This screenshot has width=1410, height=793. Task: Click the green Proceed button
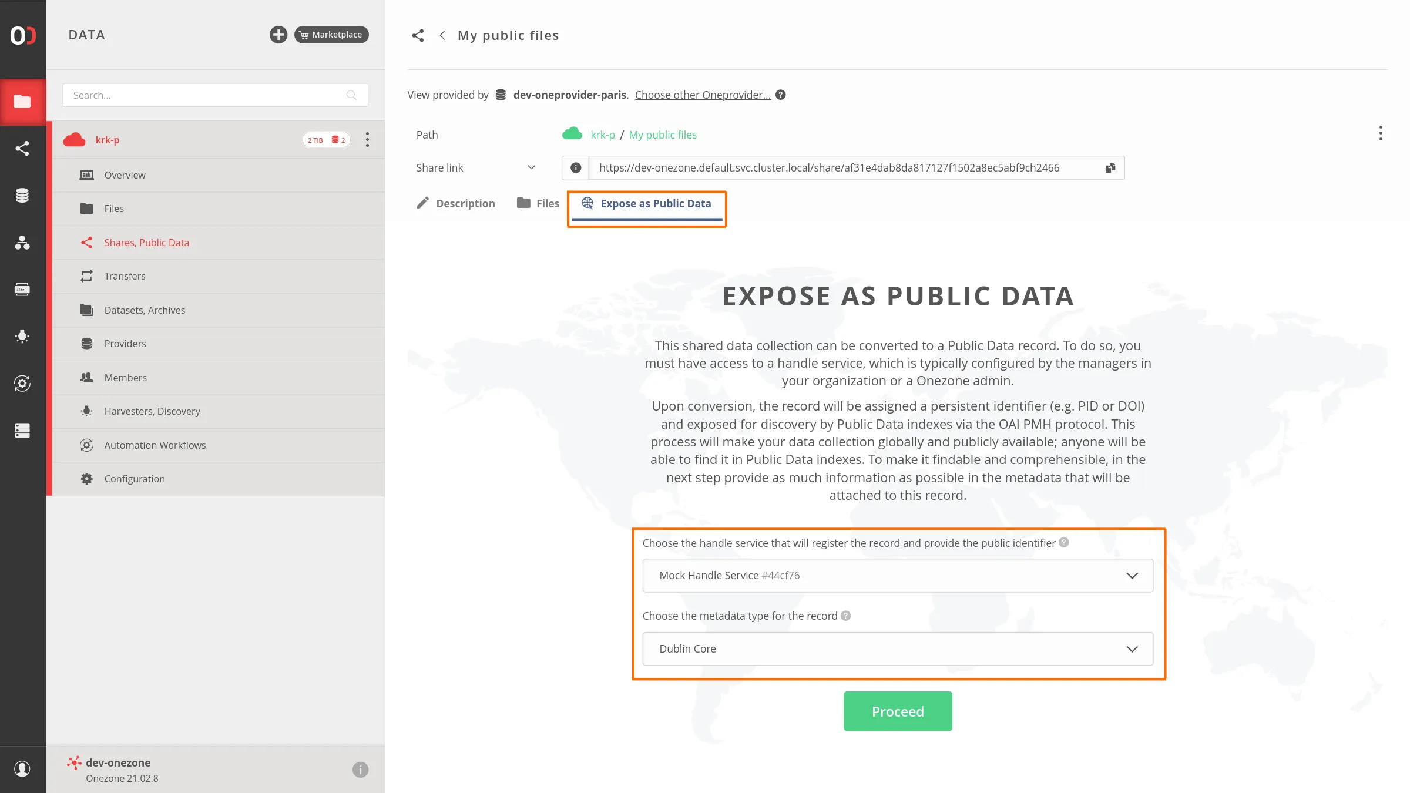[897, 711]
